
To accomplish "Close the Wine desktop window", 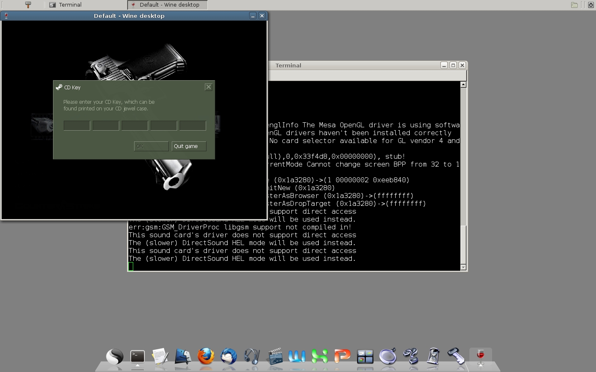I will [x=262, y=16].
